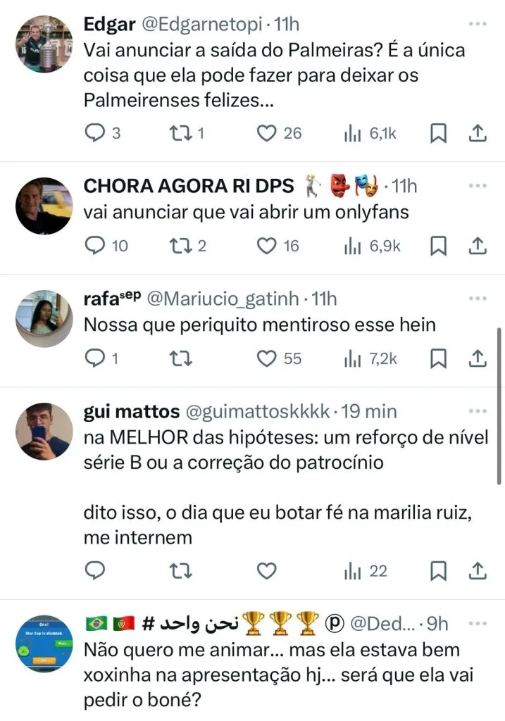
Task: Retweet rafa's periquito tweet
Action: 182,359
